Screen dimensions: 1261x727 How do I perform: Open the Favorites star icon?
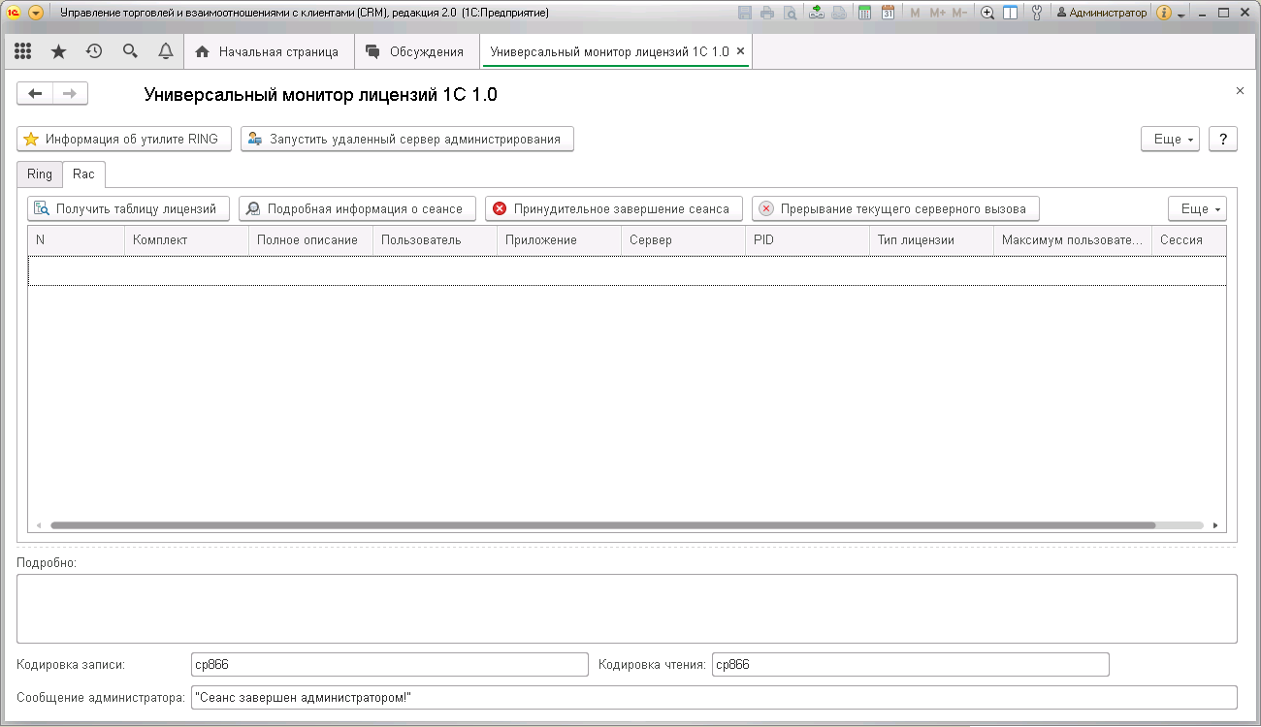(x=58, y=51)
